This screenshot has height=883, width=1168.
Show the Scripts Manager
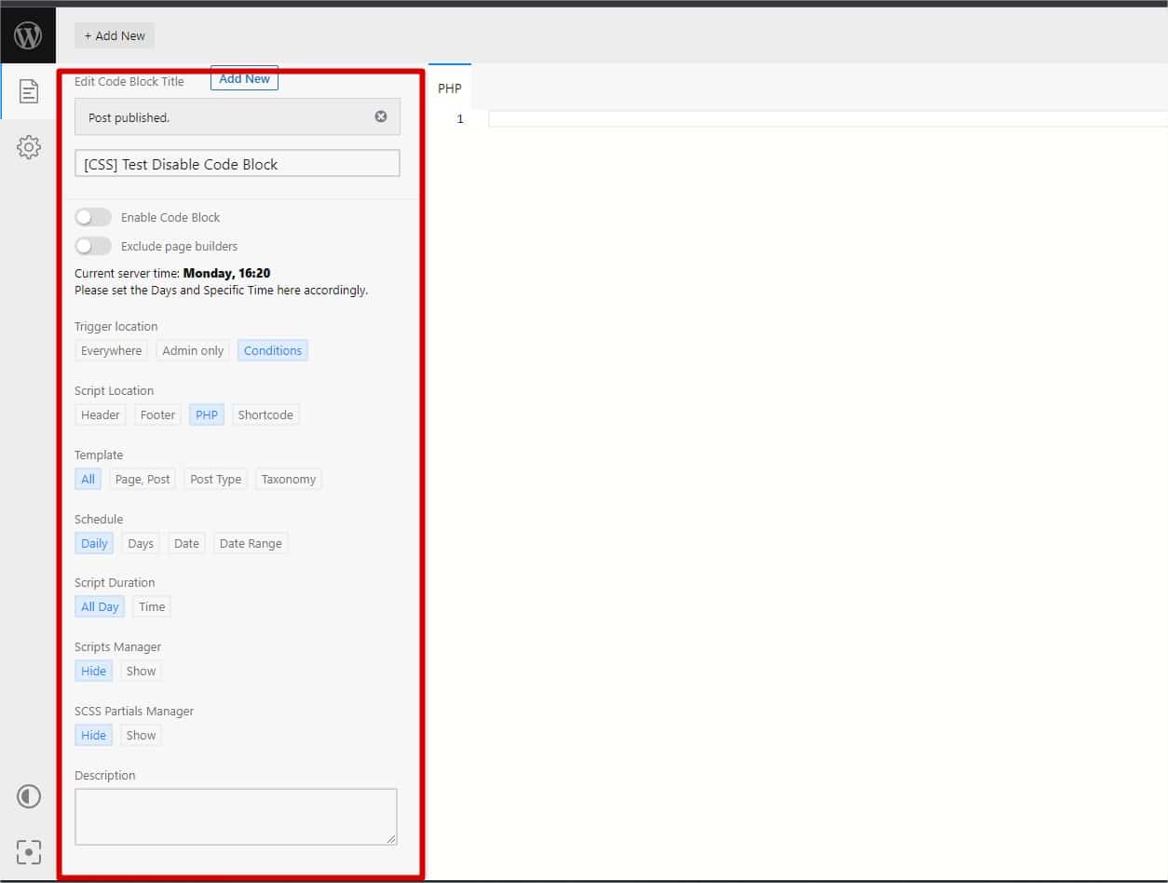coord(141,671)
